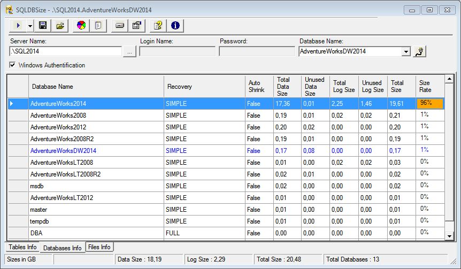Click the Size Rate column header
This screenshot has width=461, height=269.
pos(430,87)
